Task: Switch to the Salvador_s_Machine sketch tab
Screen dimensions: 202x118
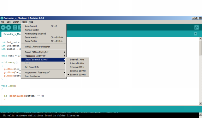Action: pyautogui.click(x=11, y=34)
